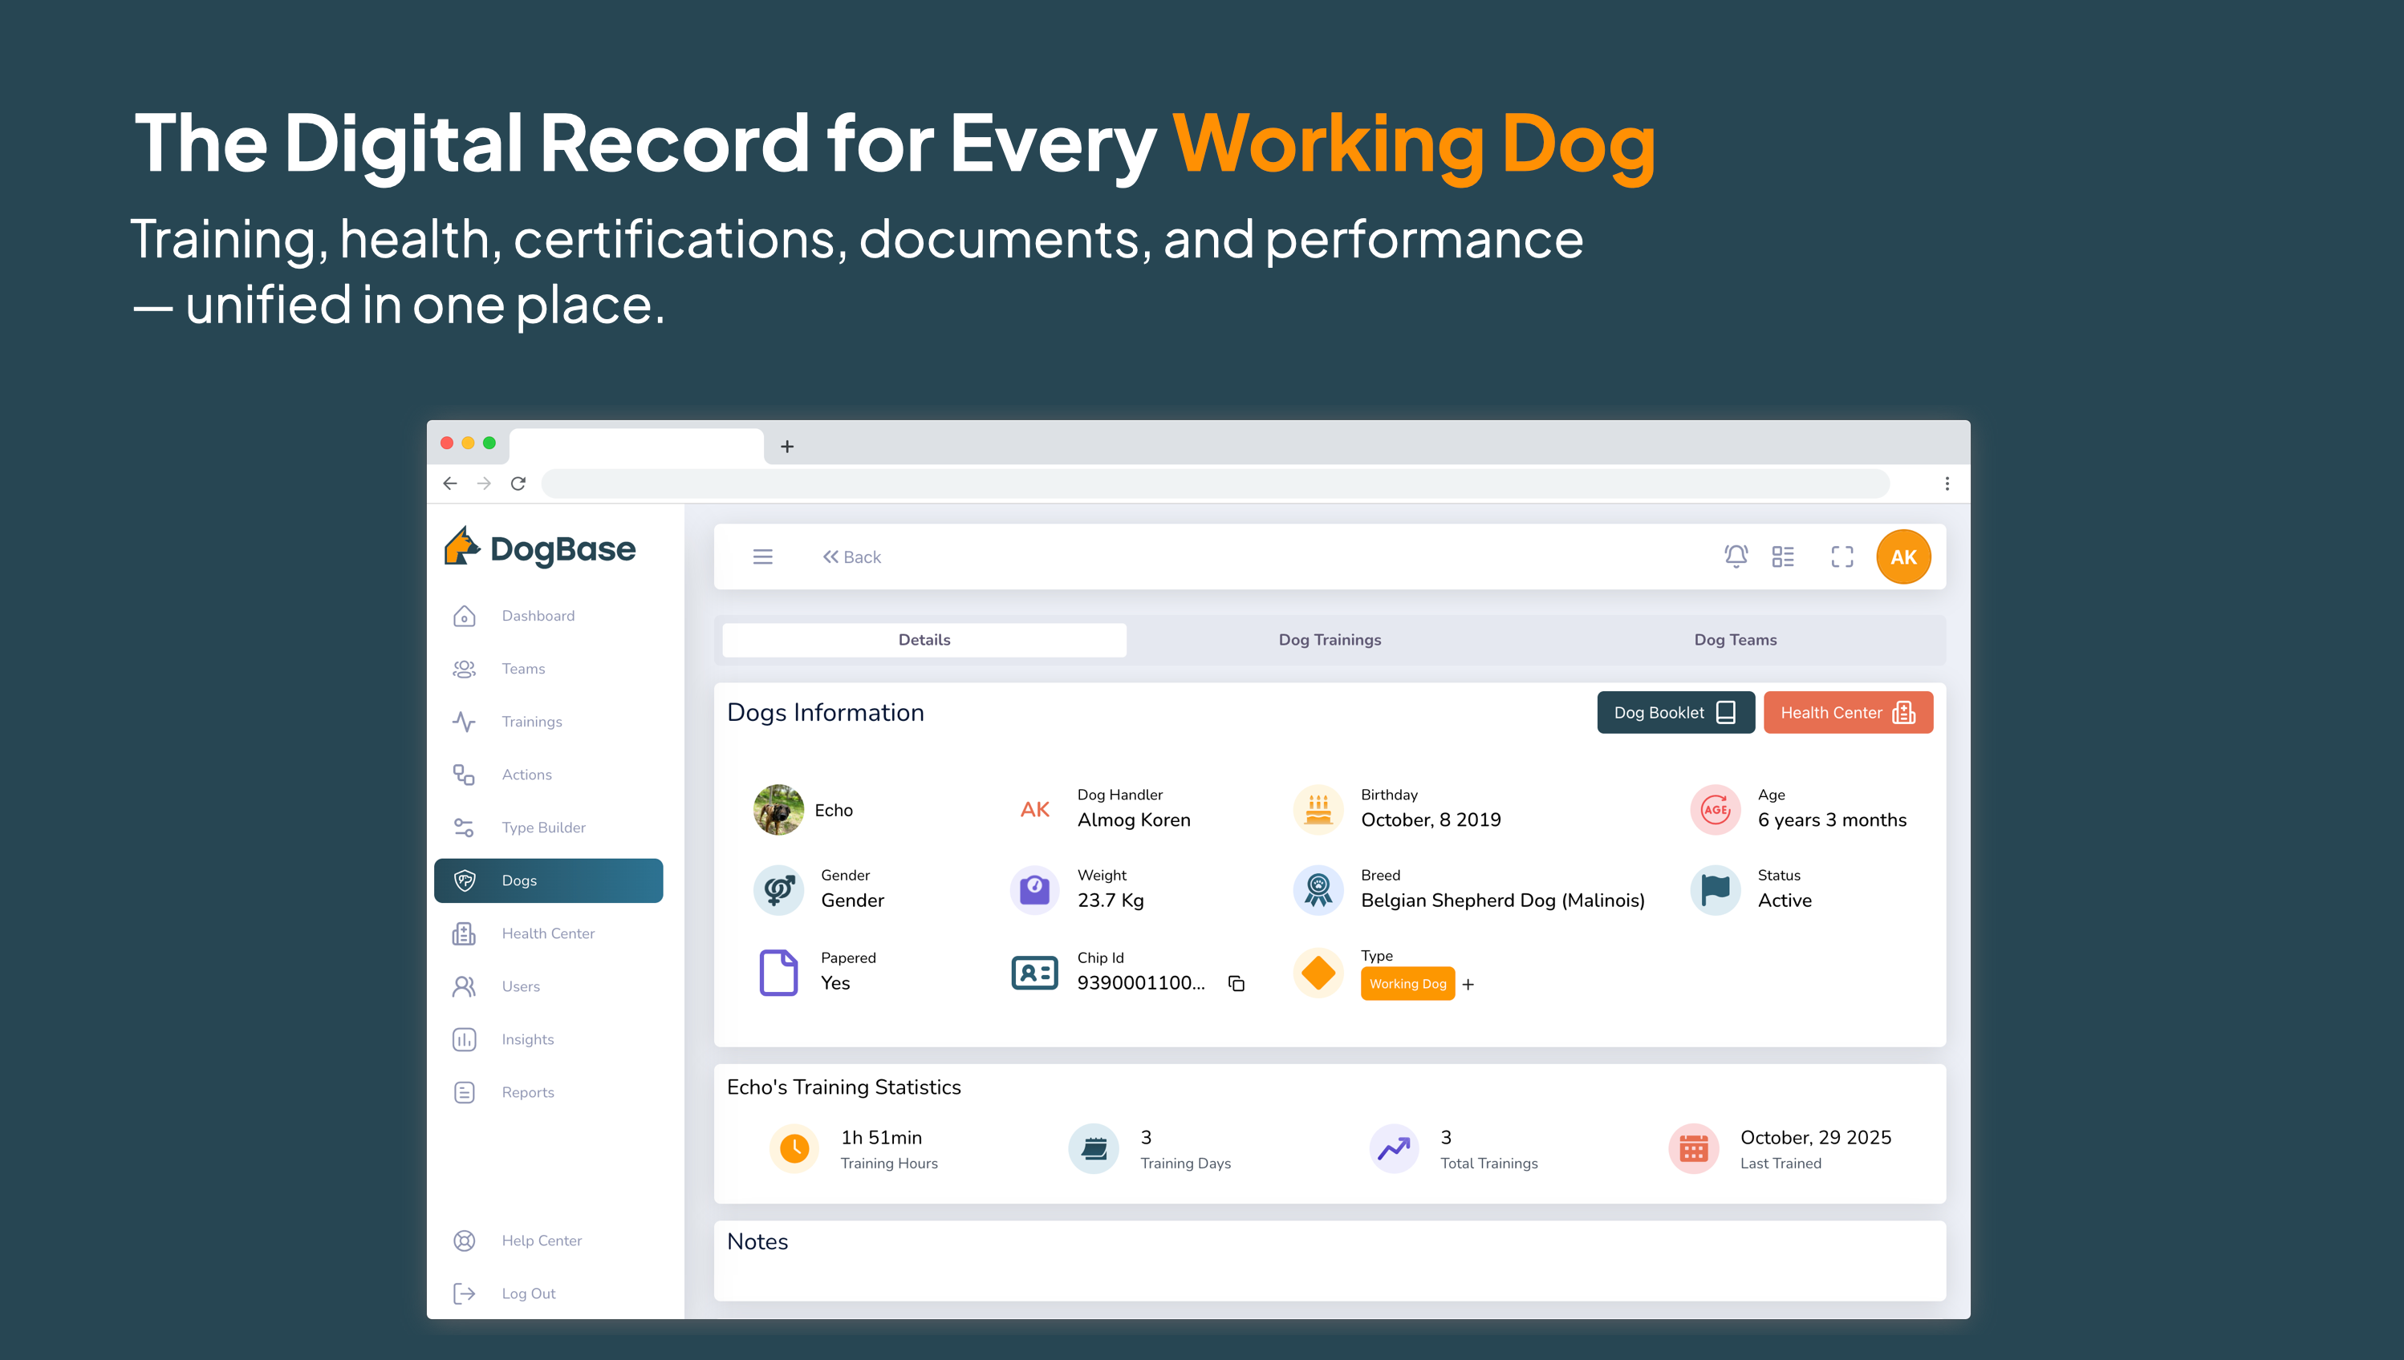Open the notifications bell
The width and height of the screenshot is (2404, 1360).
click(1736, 556)
